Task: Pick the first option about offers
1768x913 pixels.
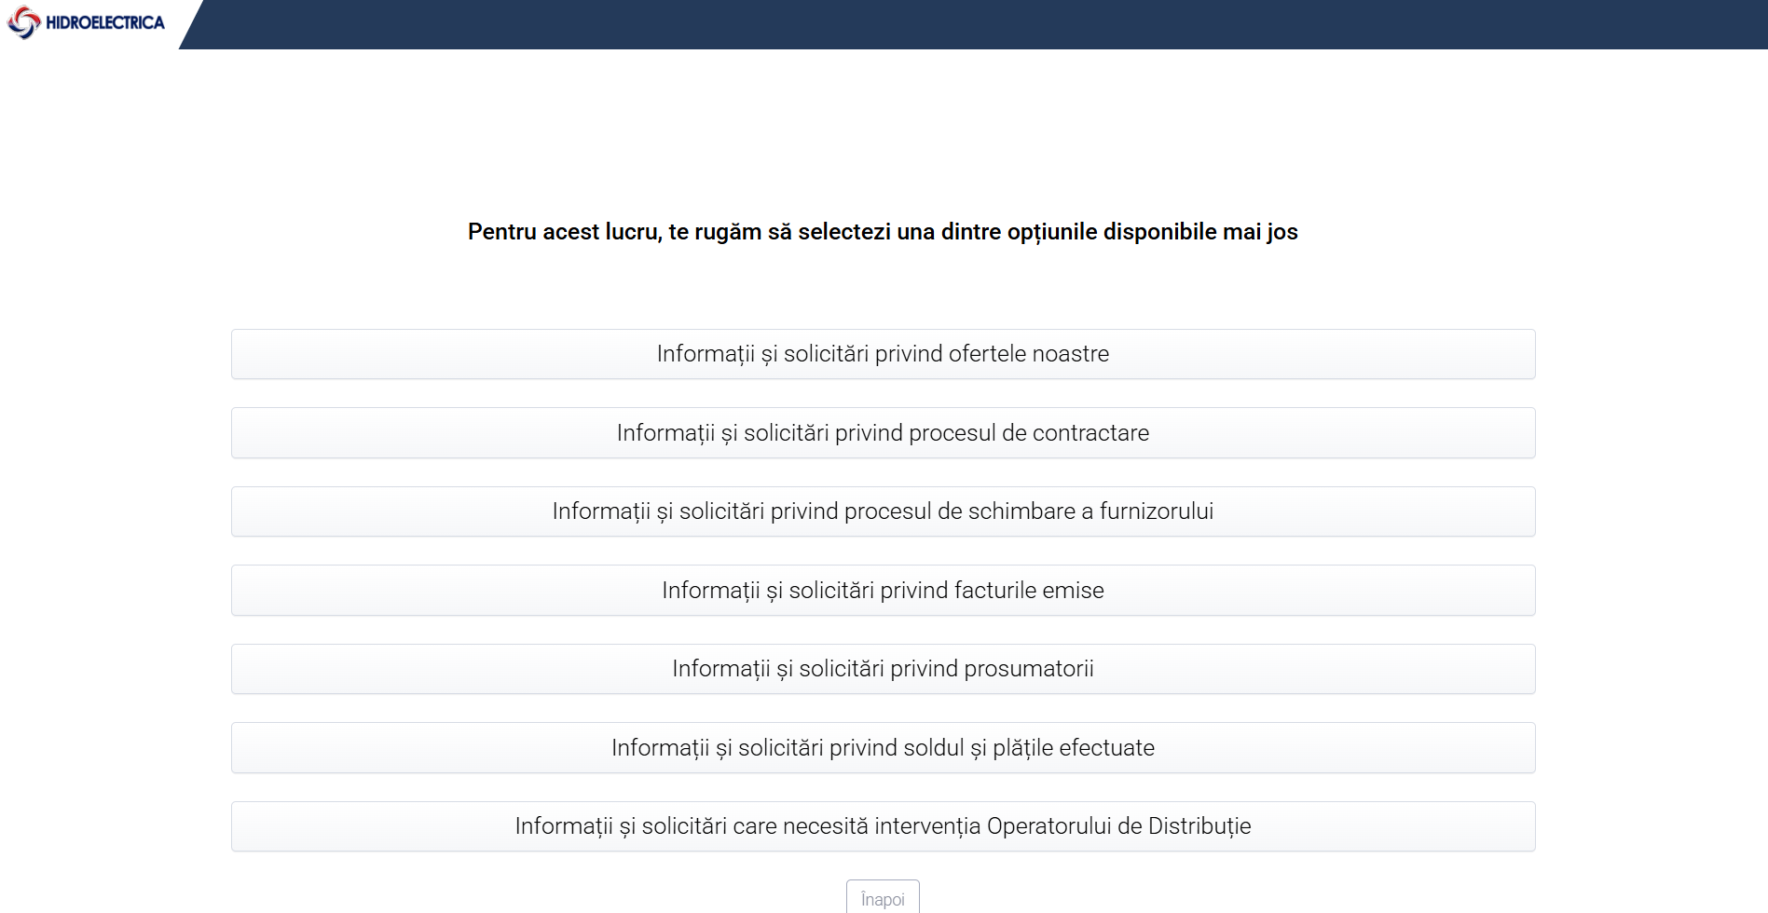Action: 883,354
